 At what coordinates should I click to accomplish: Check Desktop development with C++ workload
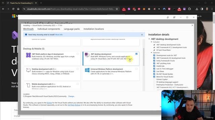(78, 69)
